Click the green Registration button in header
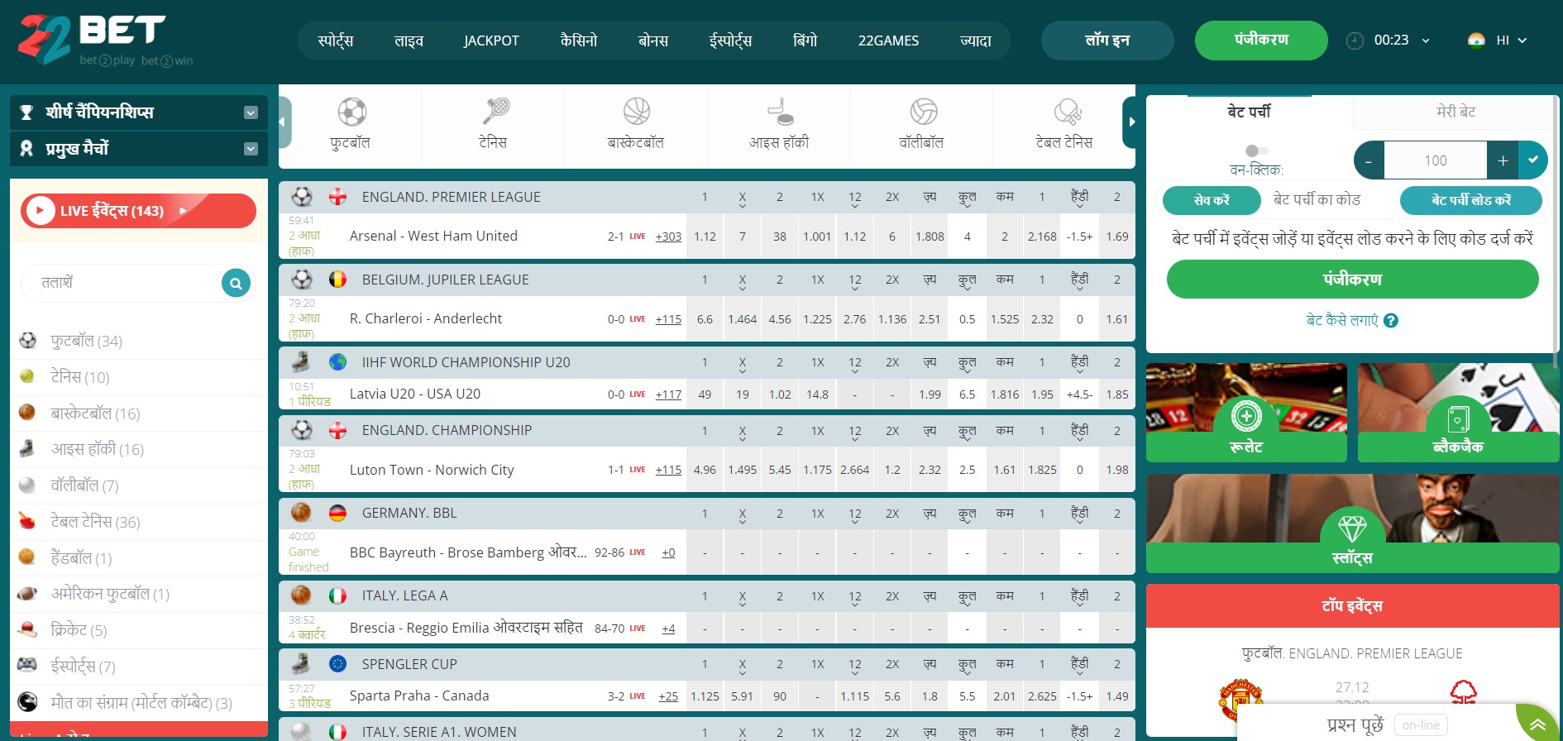 tap(1261, 41)
